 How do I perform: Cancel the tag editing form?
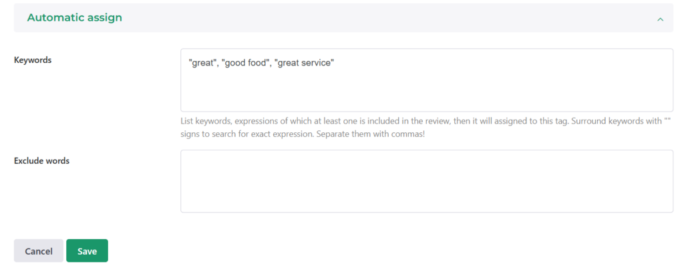point(39,251)
